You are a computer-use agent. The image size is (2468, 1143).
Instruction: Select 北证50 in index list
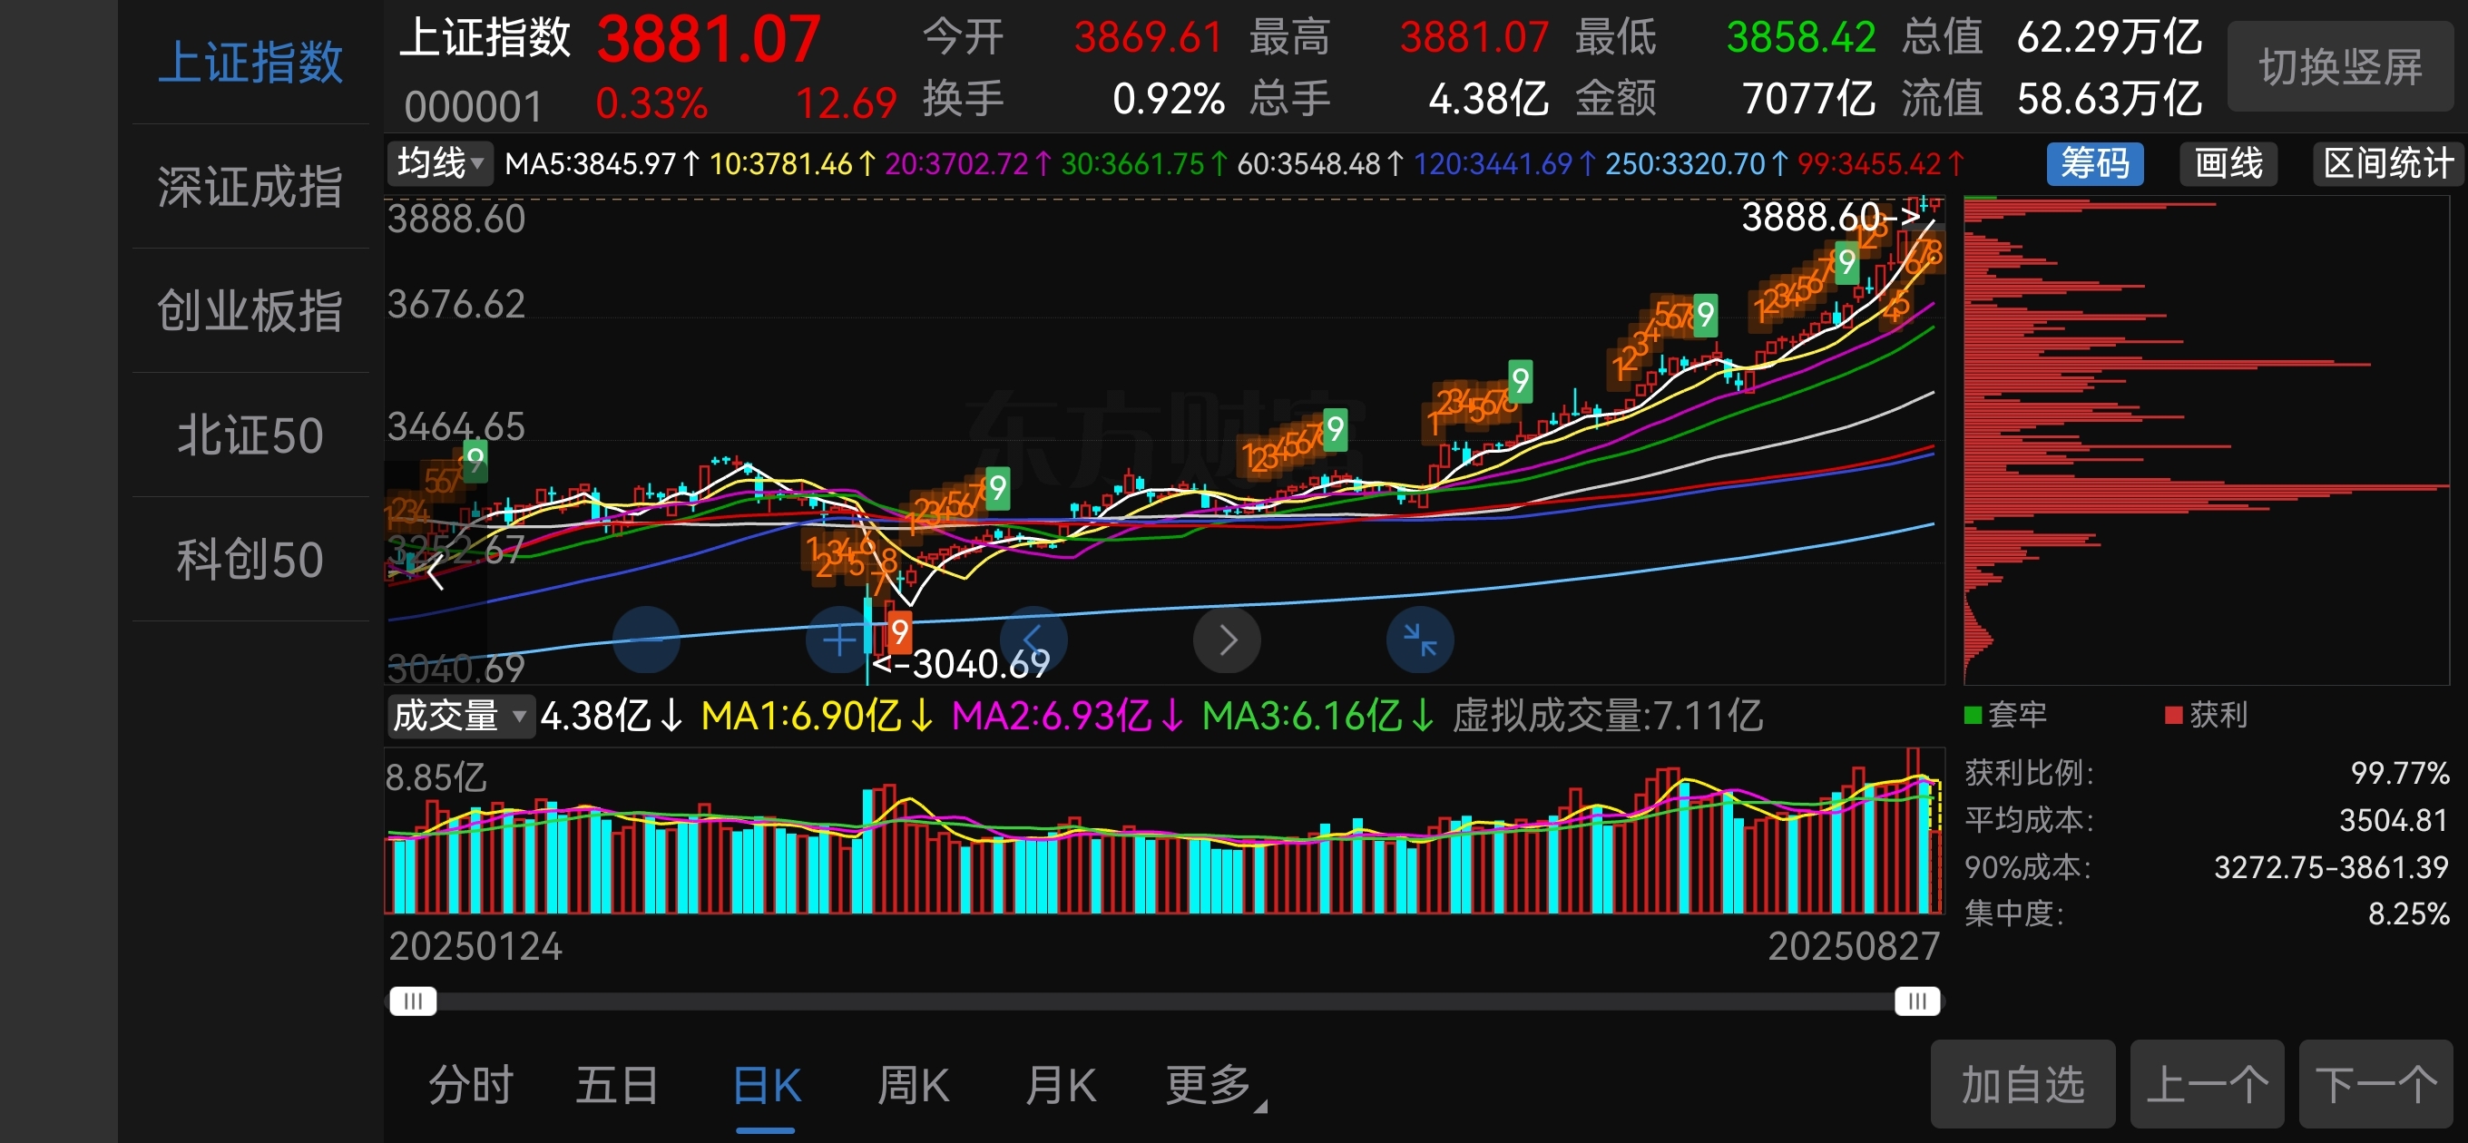pyautogui.click(x=250, y=435)
